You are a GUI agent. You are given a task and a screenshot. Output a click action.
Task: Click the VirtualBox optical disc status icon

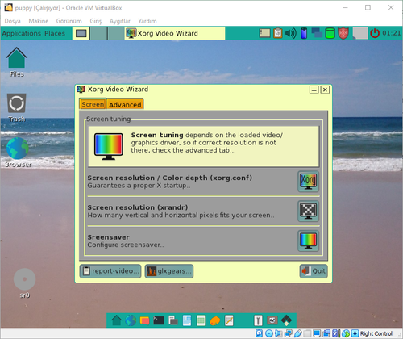[269, 333]
